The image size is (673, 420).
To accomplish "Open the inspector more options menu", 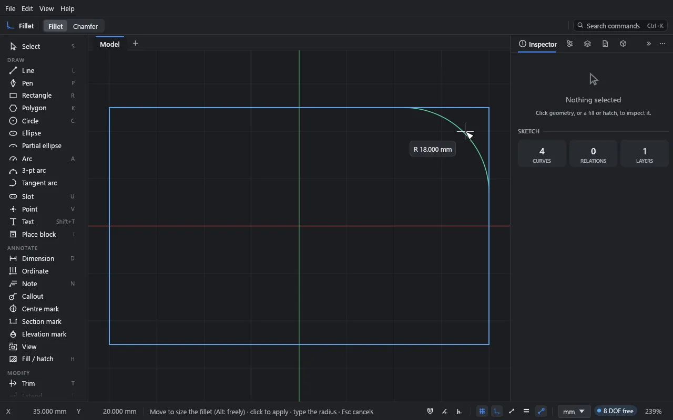I will pos(662,44).
